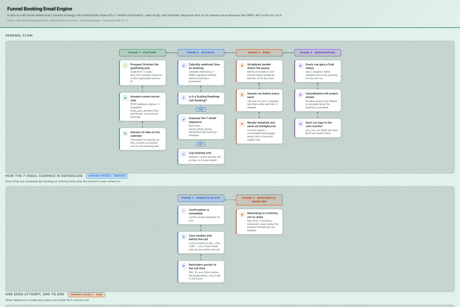Click the Enqueue the 7-email sequence title

click(202, 120)
